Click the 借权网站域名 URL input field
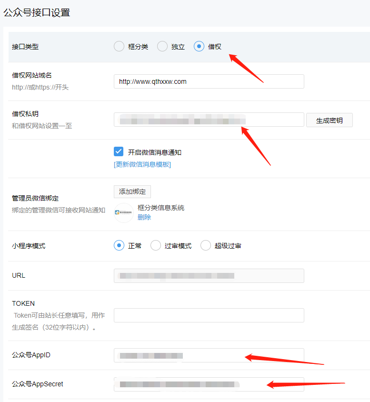 point(209,81)
